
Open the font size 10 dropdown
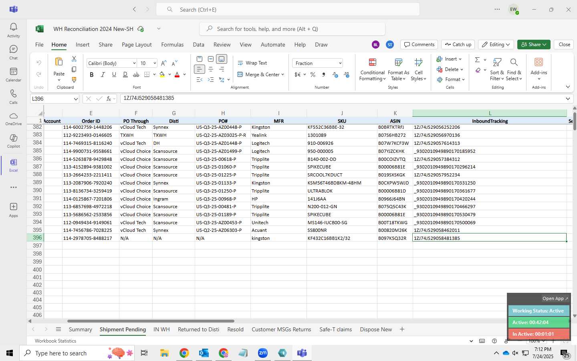154,63
